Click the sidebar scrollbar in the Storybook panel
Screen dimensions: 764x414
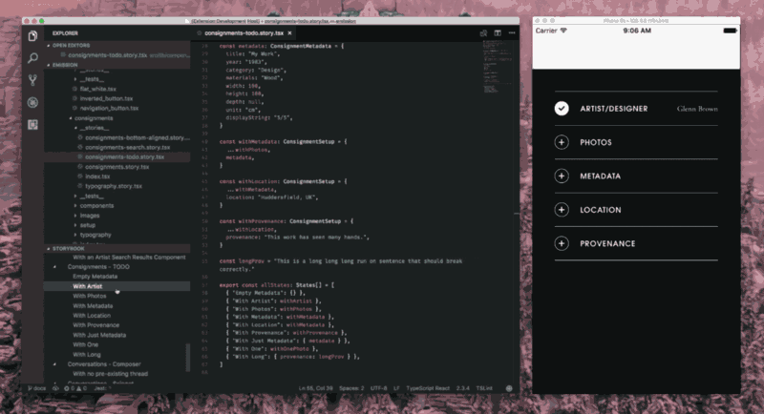pyautogui.click(x=187, y=358)
